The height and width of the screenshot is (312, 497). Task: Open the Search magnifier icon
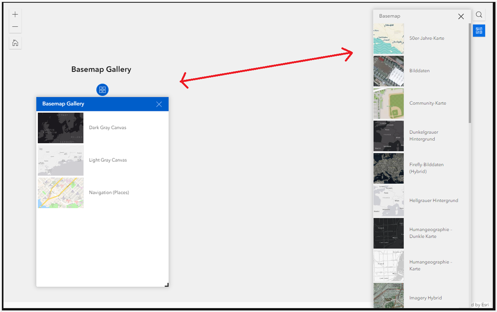point(479,15)
